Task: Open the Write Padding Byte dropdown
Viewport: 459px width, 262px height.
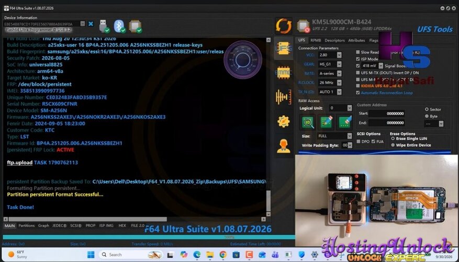Action: tap(350, 145)
